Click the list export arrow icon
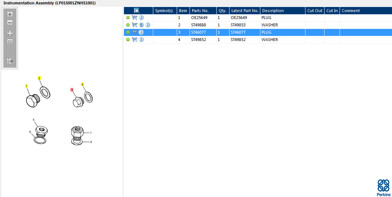The width and height of the screenshot is (392, 197). click(x=10, y=61)
